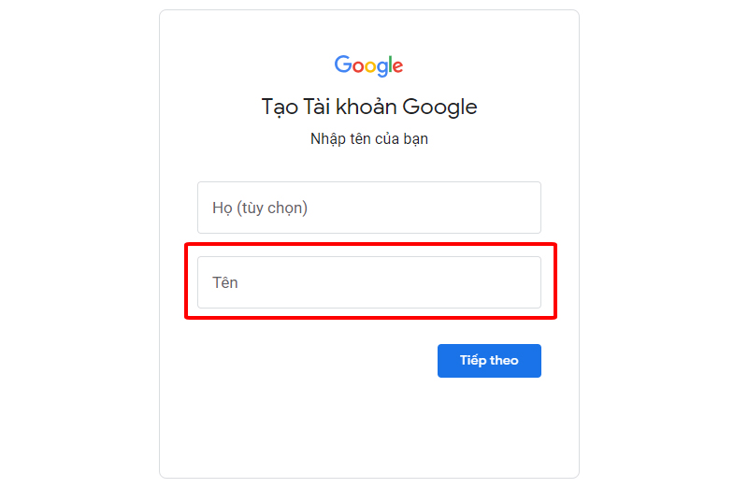Click the Tiếp theo button
Screen dimensions: 748x488
pos(489,361)
